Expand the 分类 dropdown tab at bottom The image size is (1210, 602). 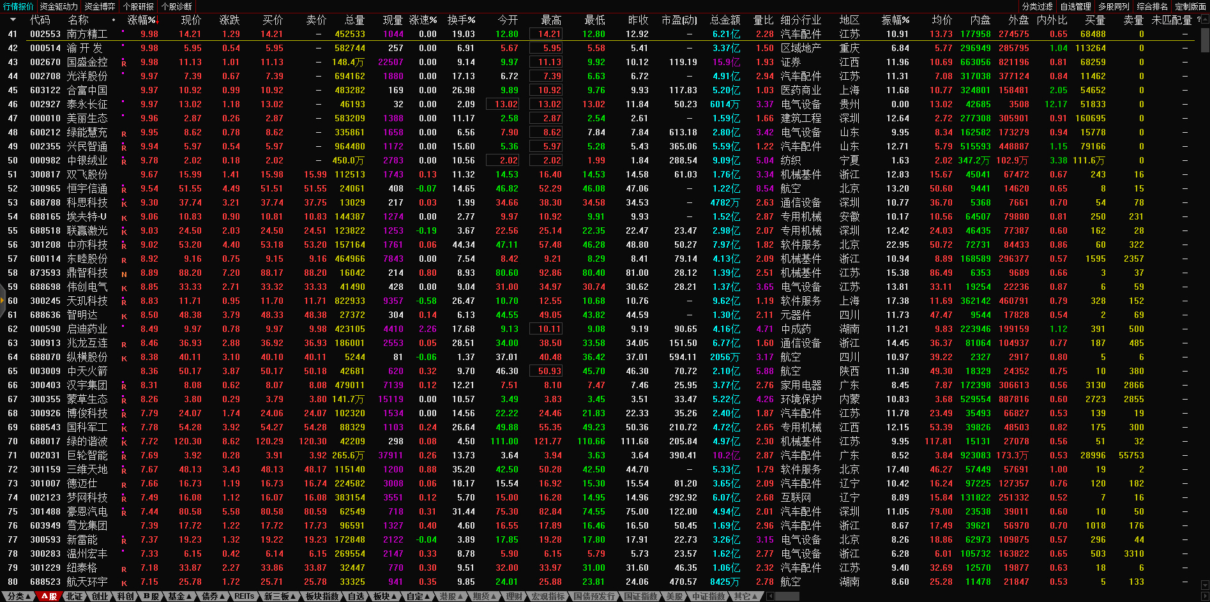coord(19,596)
